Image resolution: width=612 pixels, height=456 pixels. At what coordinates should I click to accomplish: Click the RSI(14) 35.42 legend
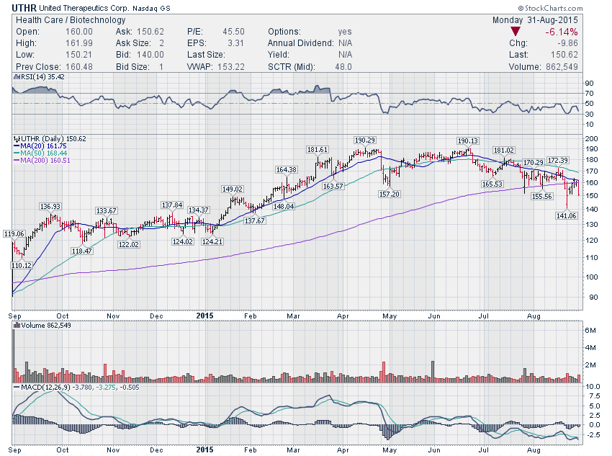(x=42, y=77)
